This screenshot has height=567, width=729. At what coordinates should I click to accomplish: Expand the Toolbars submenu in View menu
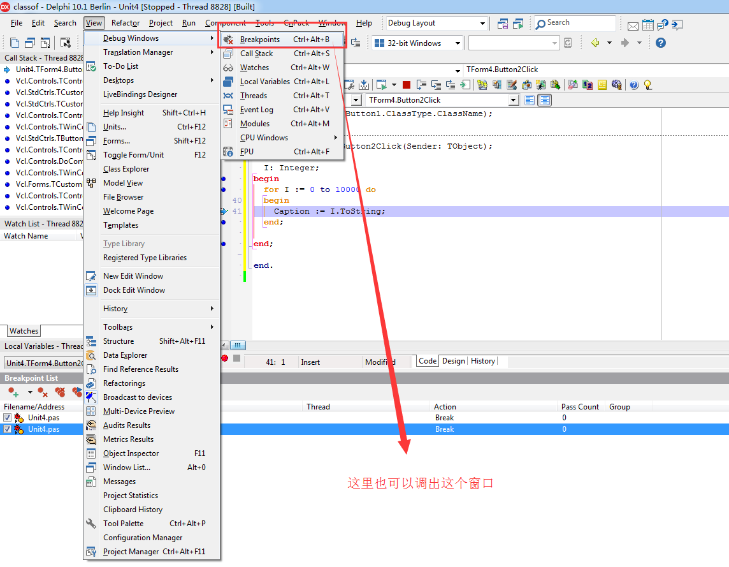pyautogui.click(x=151, y=327)
